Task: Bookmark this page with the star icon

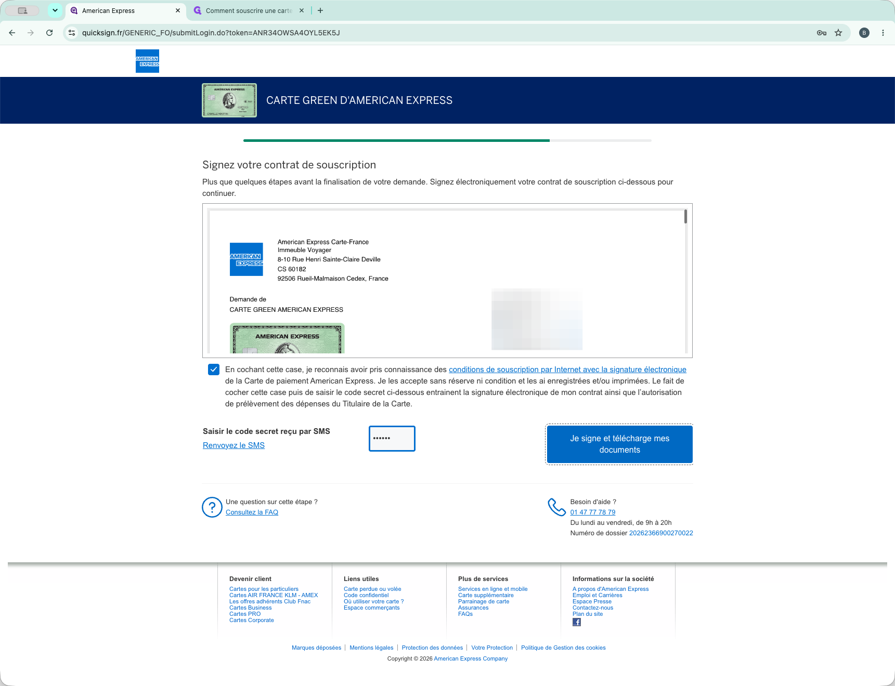Action: [838, 33]
